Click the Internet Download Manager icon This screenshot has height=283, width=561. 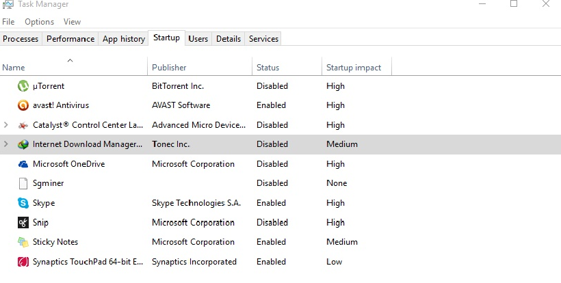tap(23, 144)
